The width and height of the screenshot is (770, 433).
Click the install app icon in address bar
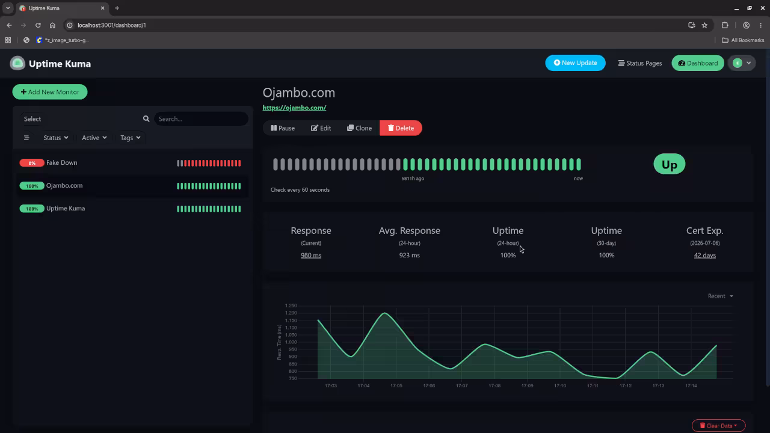[691, 25]
